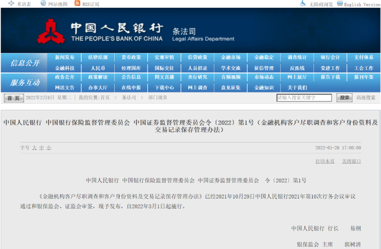The height and width of the screenshot is (249, 381).
Task: Open the 法律法规 menu item
Action: point(98,57)
